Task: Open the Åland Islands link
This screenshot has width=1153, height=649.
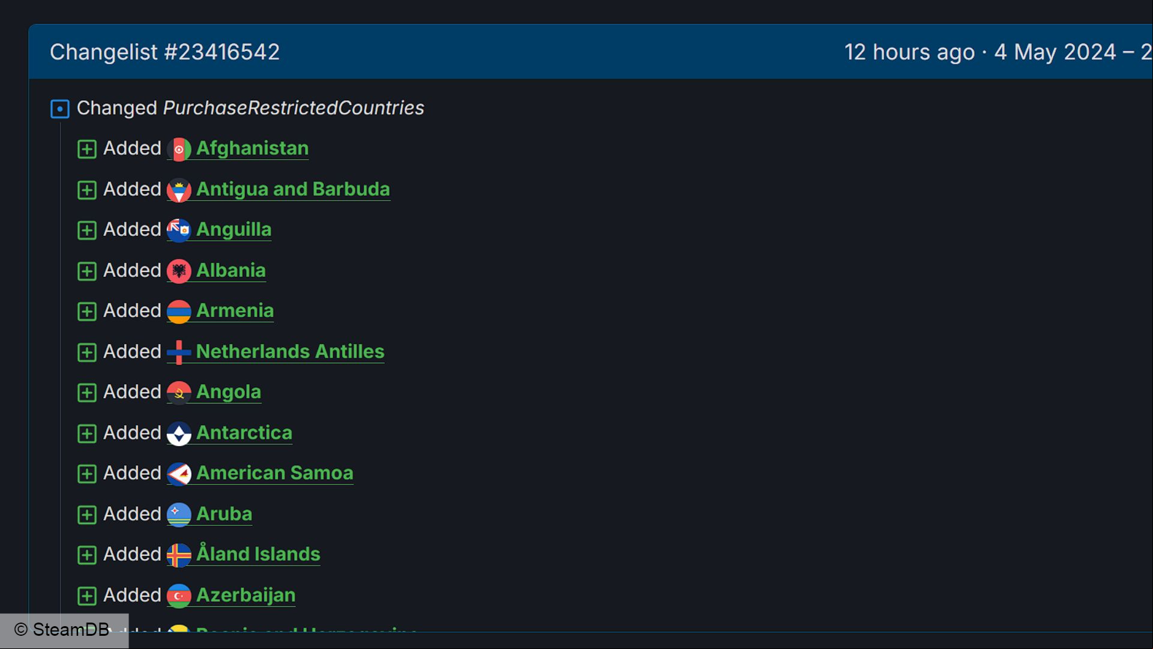Action: [258, 554]
